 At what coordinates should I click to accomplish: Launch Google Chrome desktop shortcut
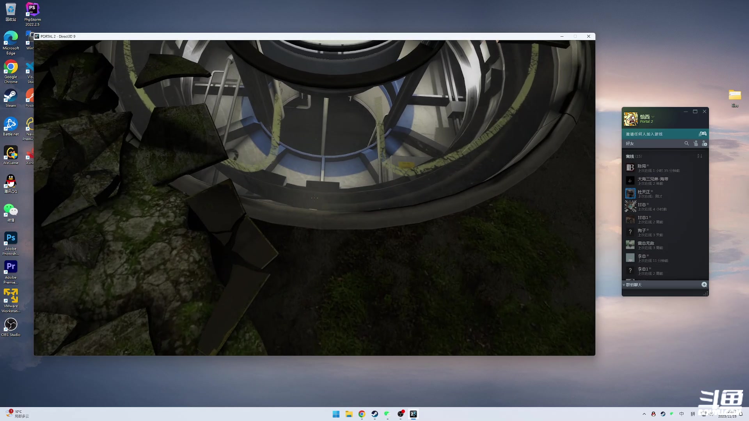click(11, 72)
